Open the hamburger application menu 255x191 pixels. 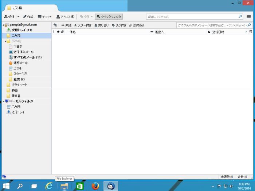[249, 17]
